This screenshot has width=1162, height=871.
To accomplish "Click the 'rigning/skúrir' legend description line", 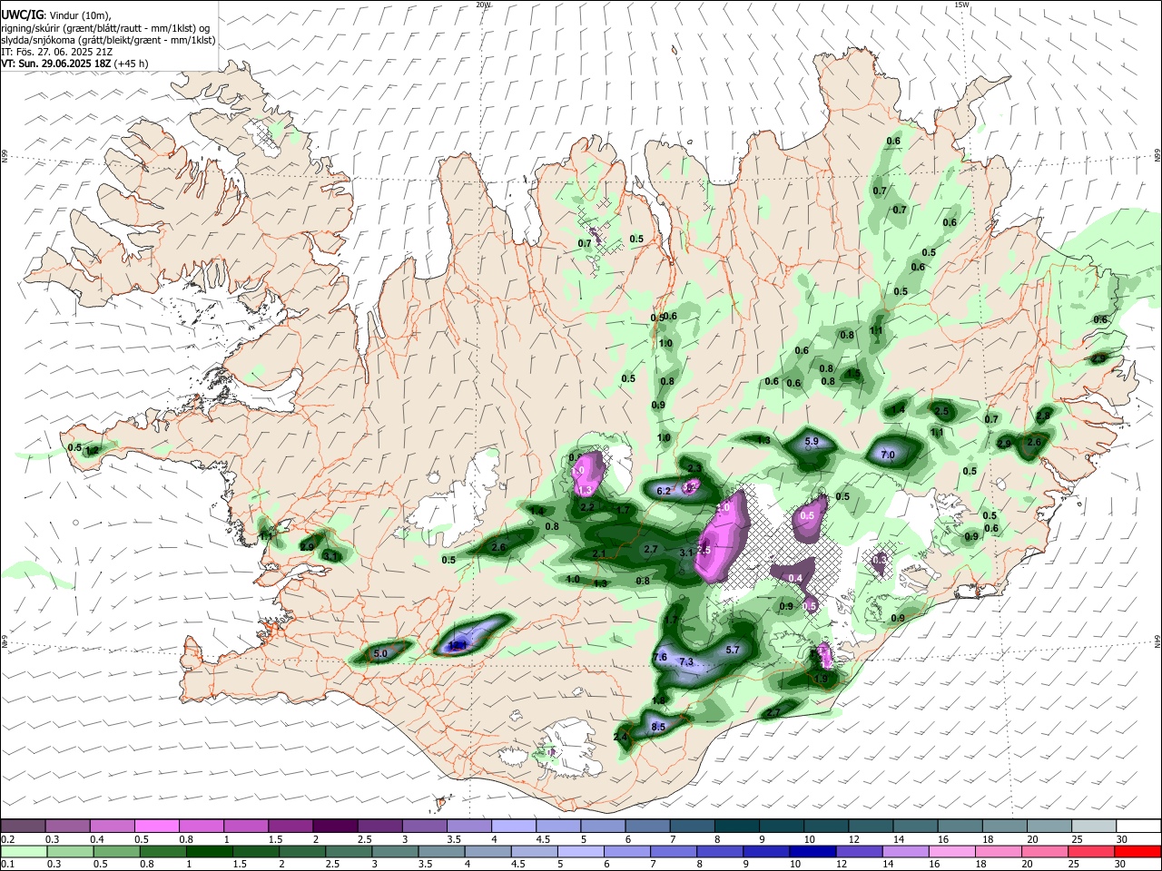I will (105, 28).
